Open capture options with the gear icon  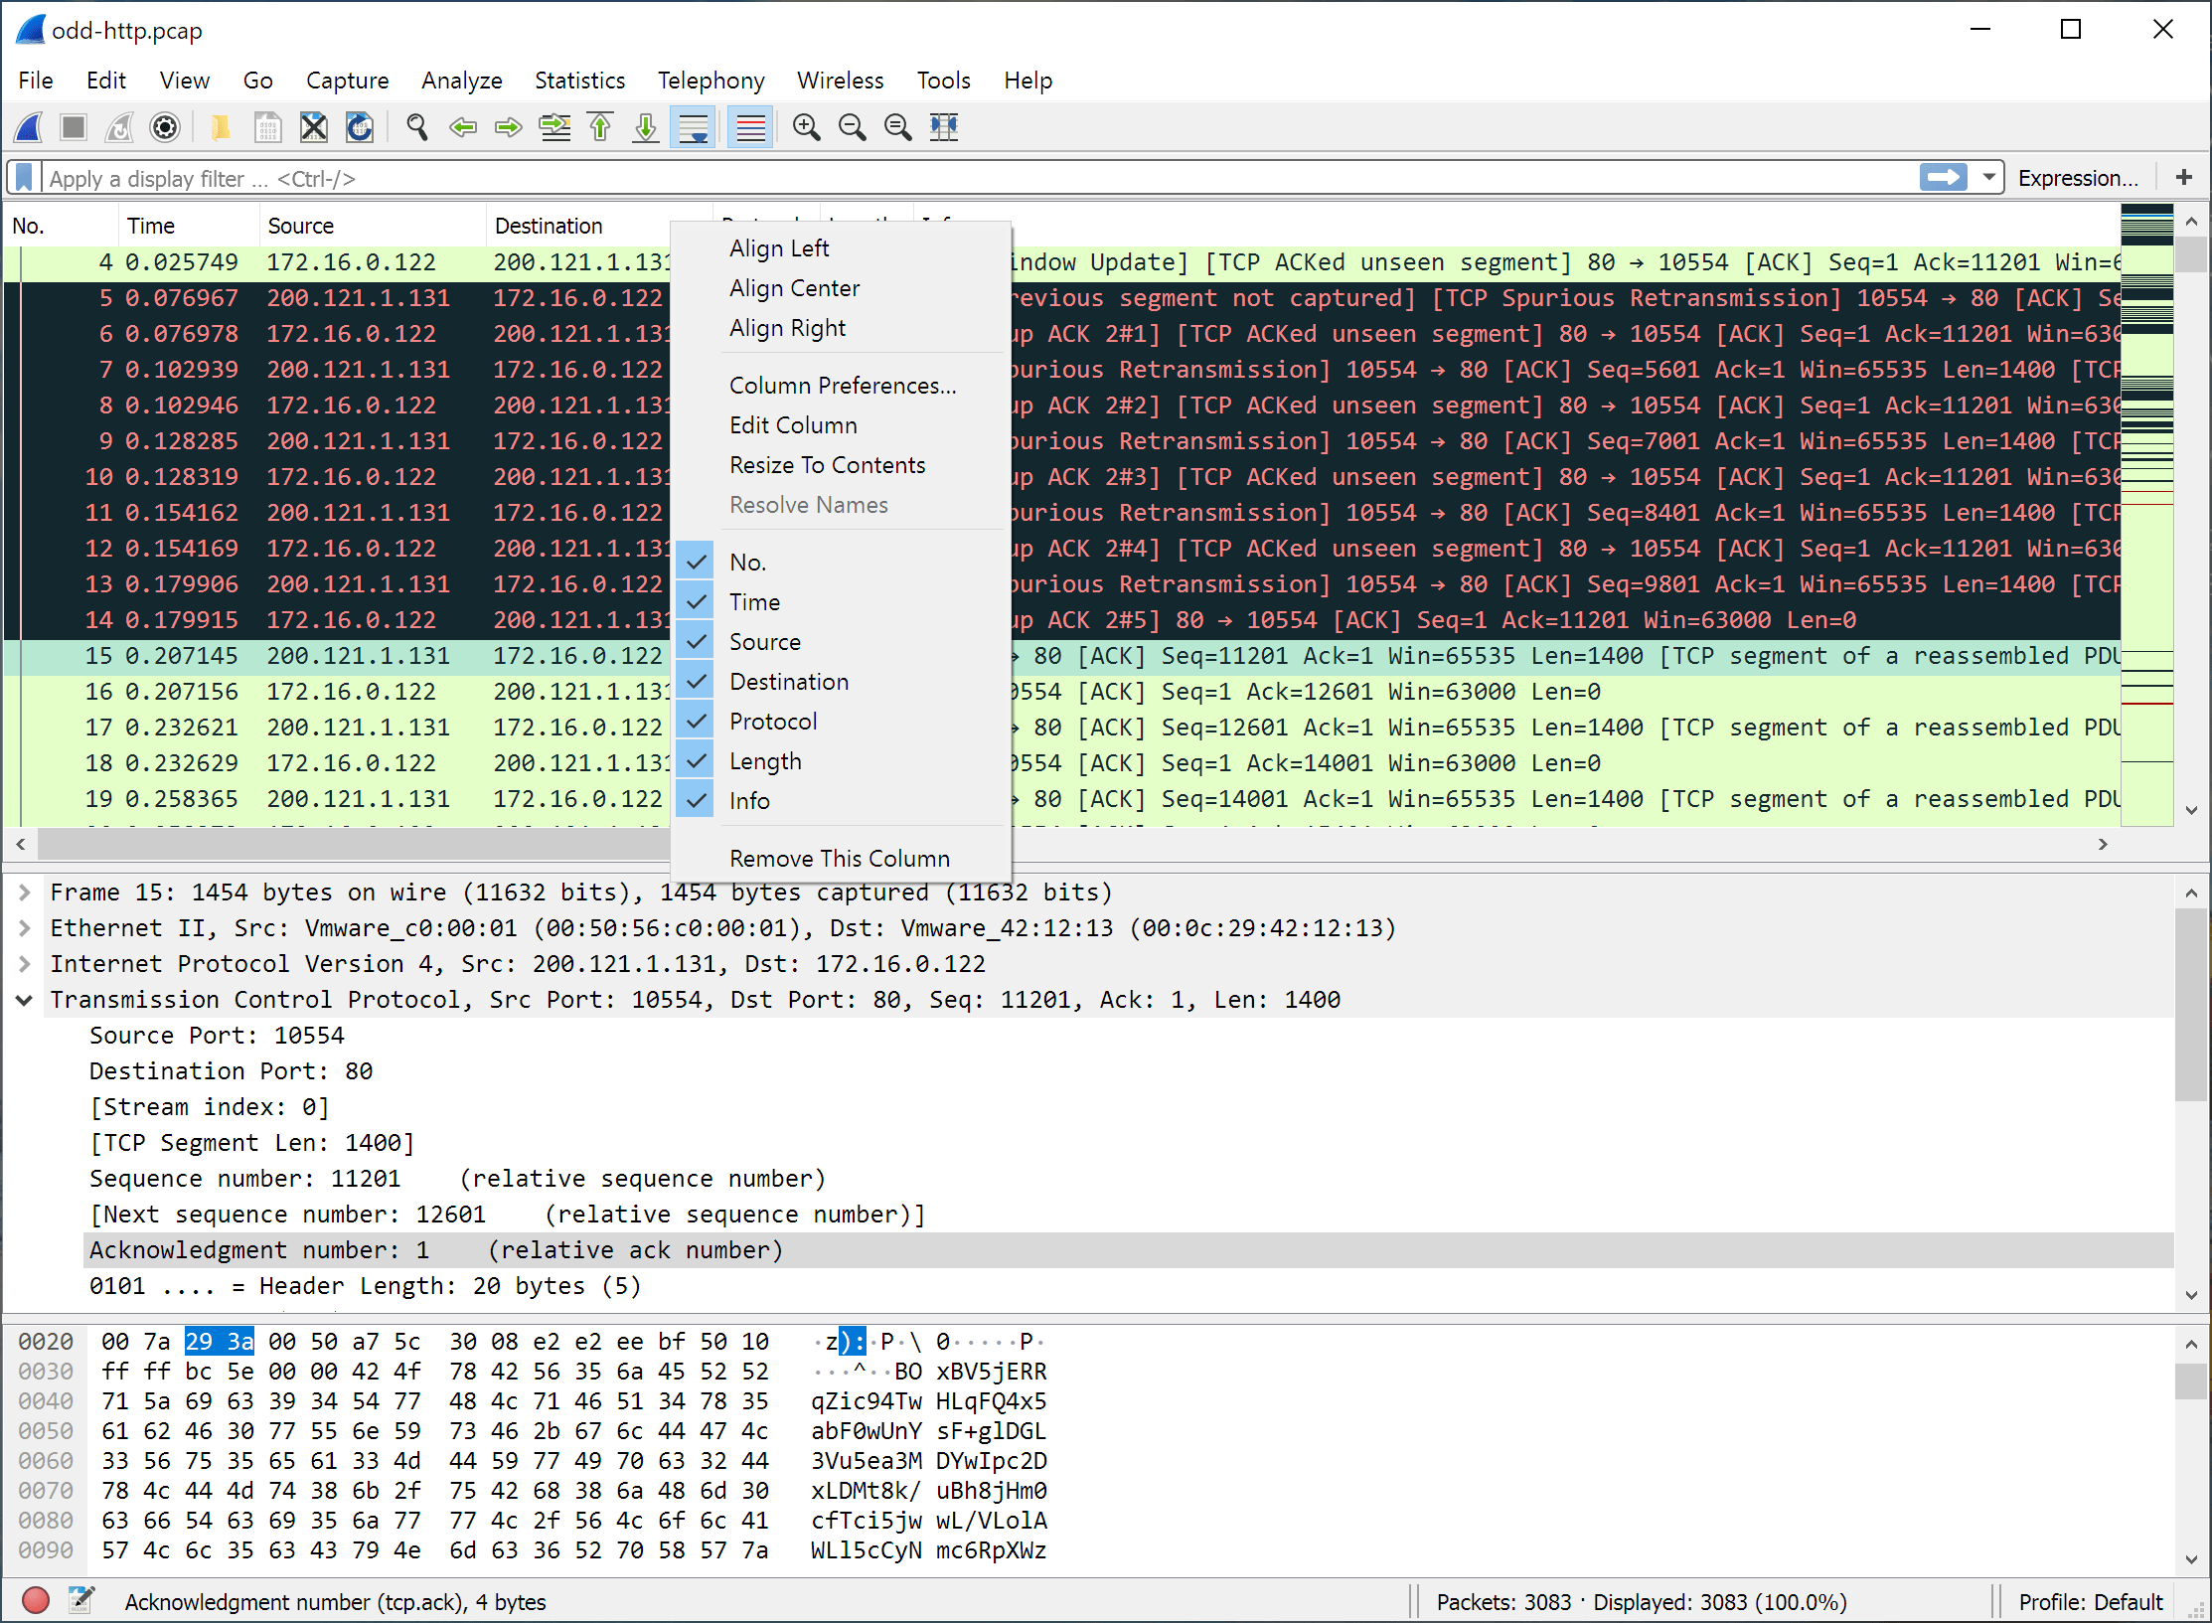(165, 127)
